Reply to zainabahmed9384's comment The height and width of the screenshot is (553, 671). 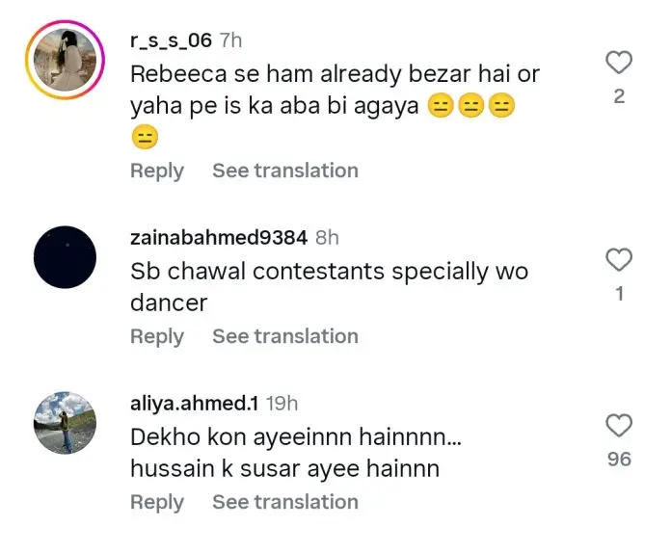[x=157, y=336]
